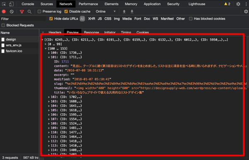Click the modified value 2018-01-07 05:10:41

(92, 79)
